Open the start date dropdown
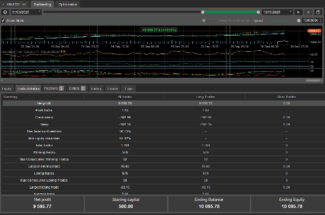 click(x=26, y=12)
